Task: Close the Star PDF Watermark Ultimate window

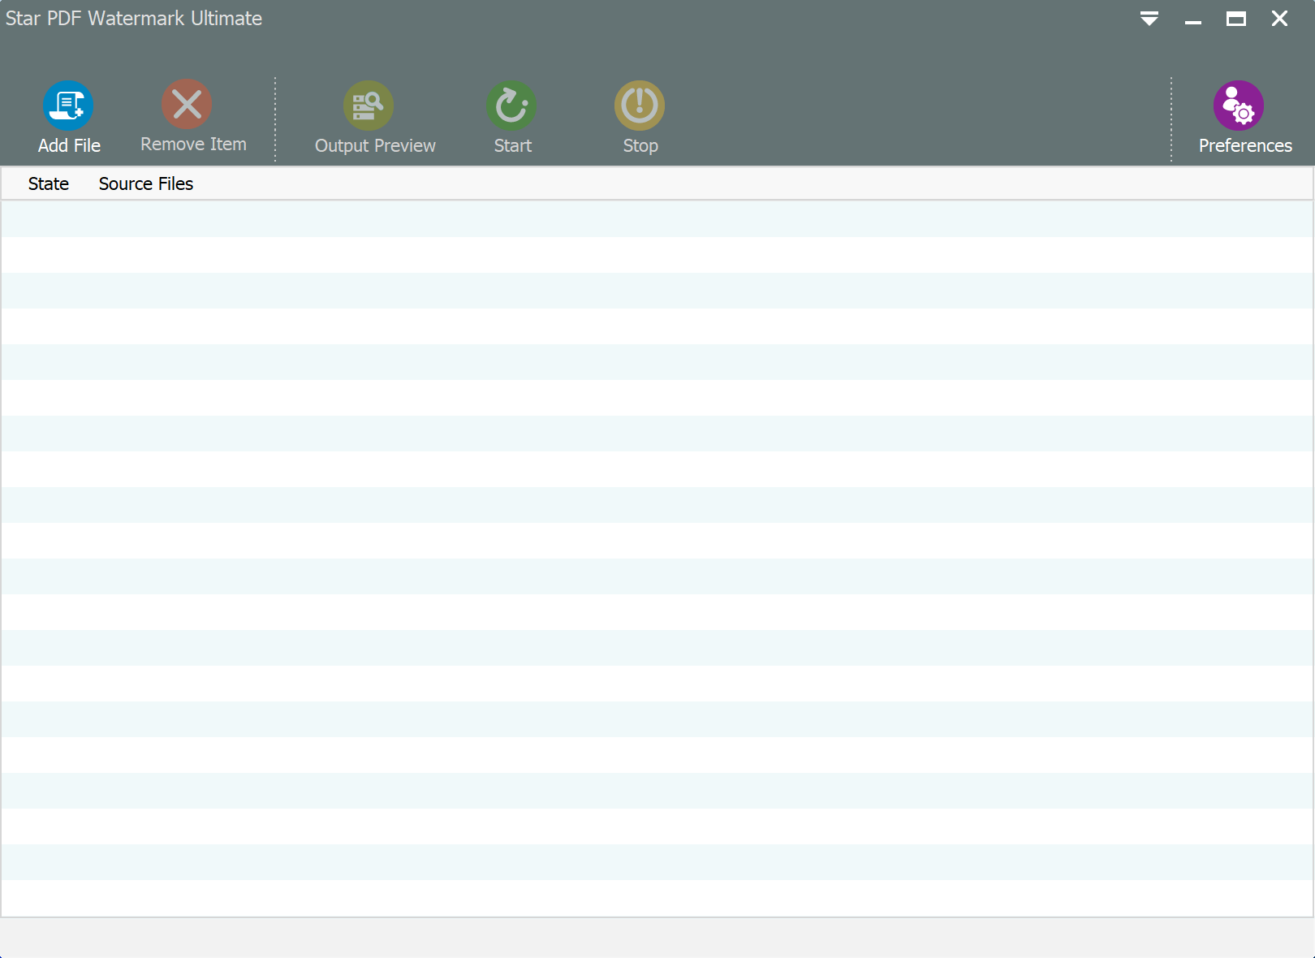Action: click(x=1280, y=19)
